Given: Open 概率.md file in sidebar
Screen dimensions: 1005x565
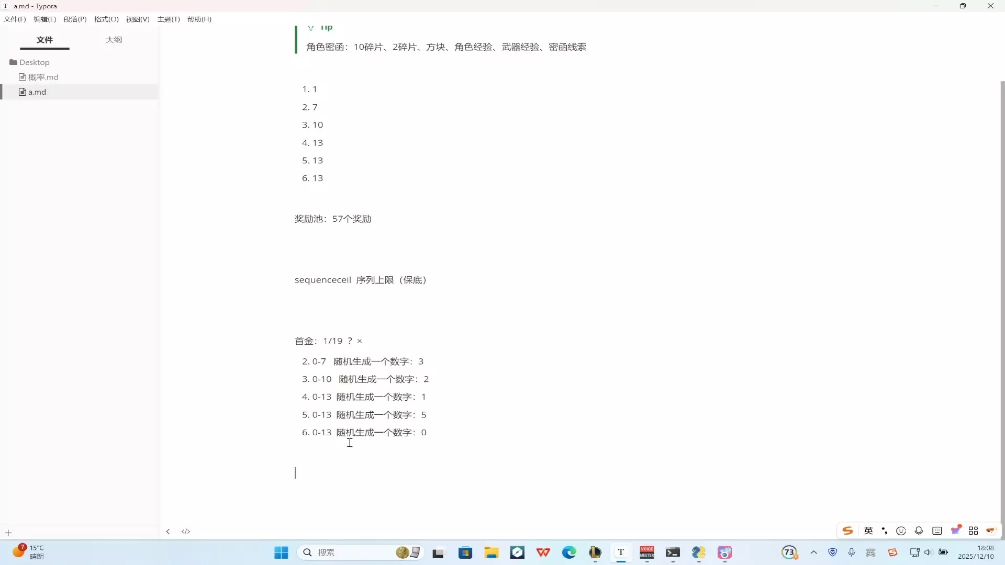Looking at the screenshot, I should [x=43, y=77].
